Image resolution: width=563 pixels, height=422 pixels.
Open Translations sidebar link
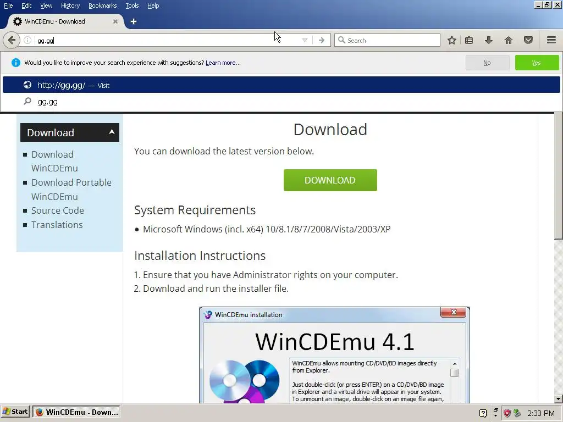tap(57, 225)
